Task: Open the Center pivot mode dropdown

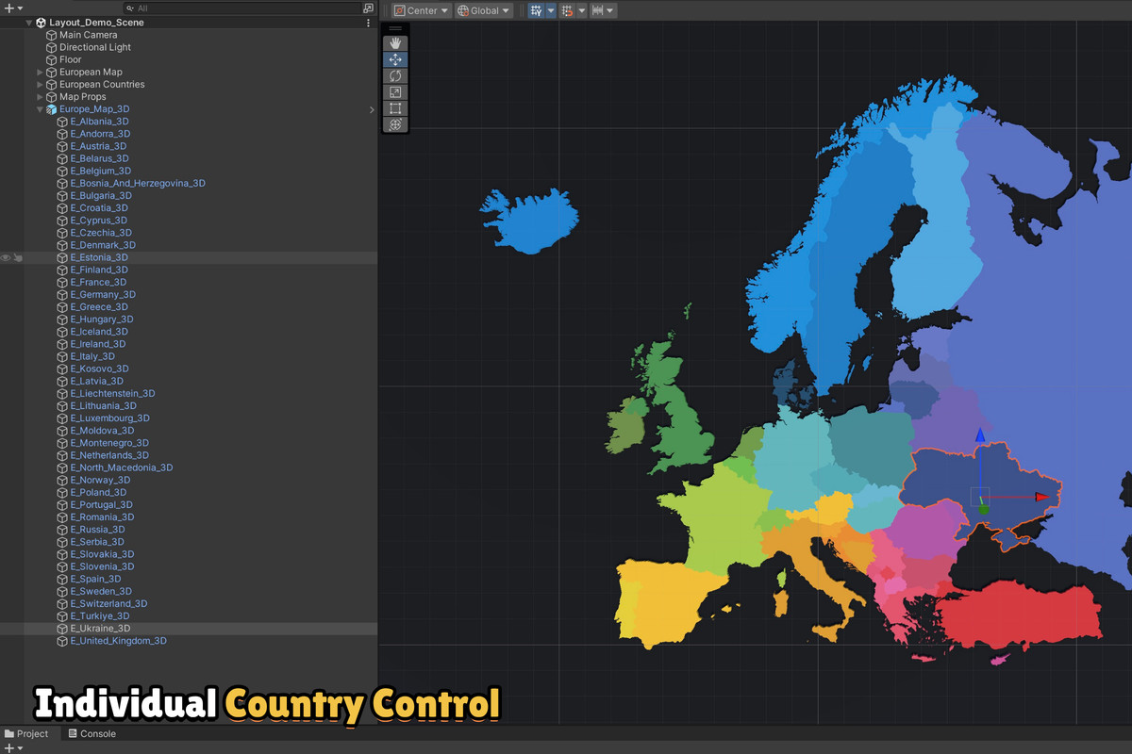Action: 422,10
